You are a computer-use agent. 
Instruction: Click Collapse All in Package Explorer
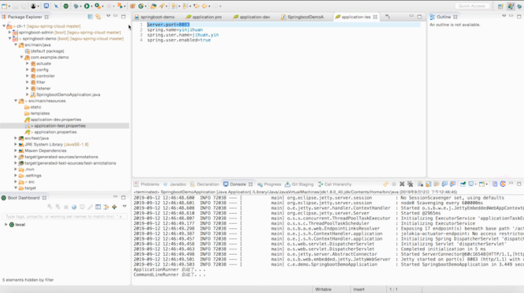90,17
